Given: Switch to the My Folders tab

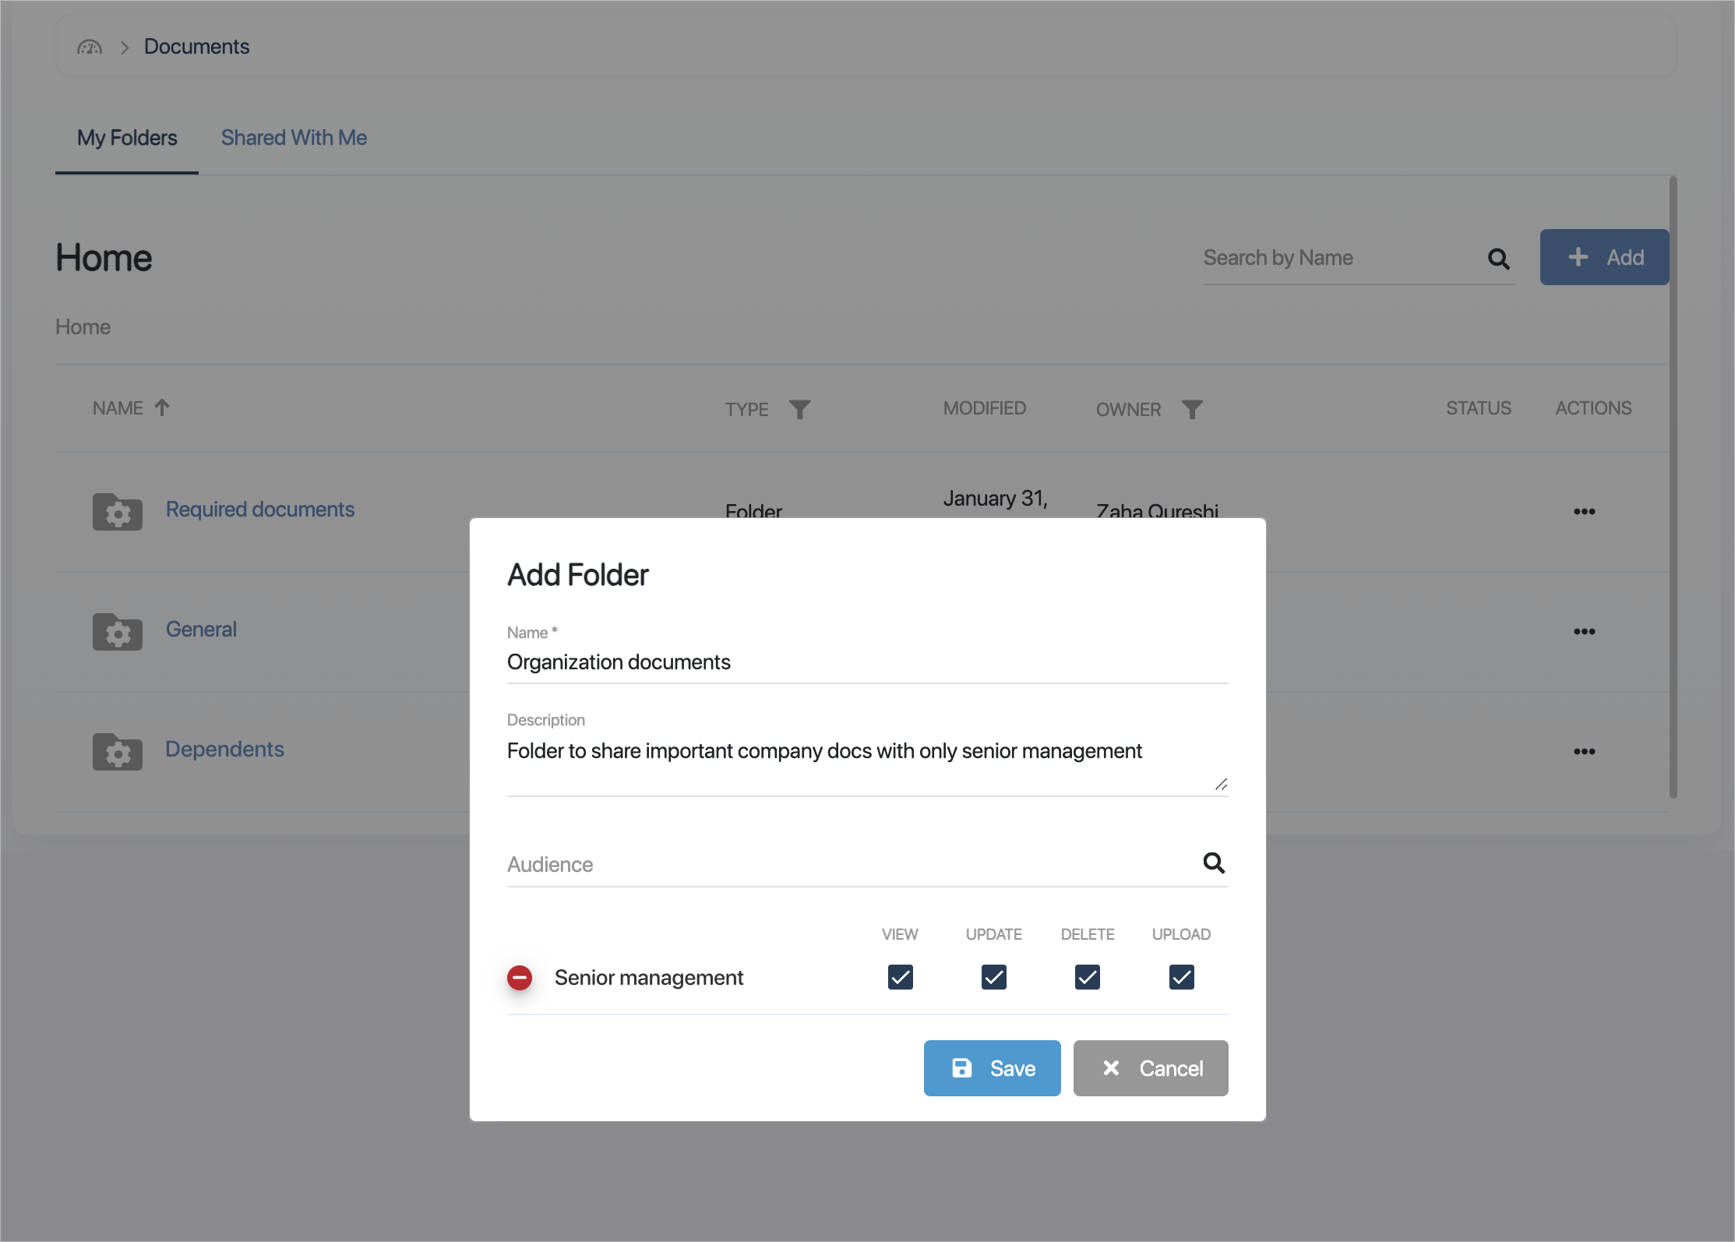Looking at the screenshot, I should (127, 138).
